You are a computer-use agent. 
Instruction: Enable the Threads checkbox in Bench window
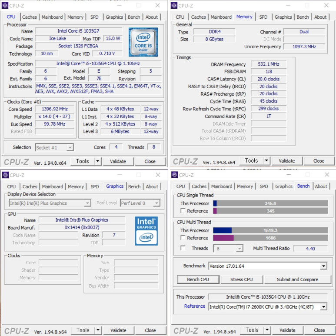pyautogui.click(x=183, y=248)
